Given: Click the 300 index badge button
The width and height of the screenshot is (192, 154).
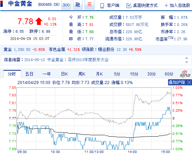Looking at the screenshot, I should point(66,5).
